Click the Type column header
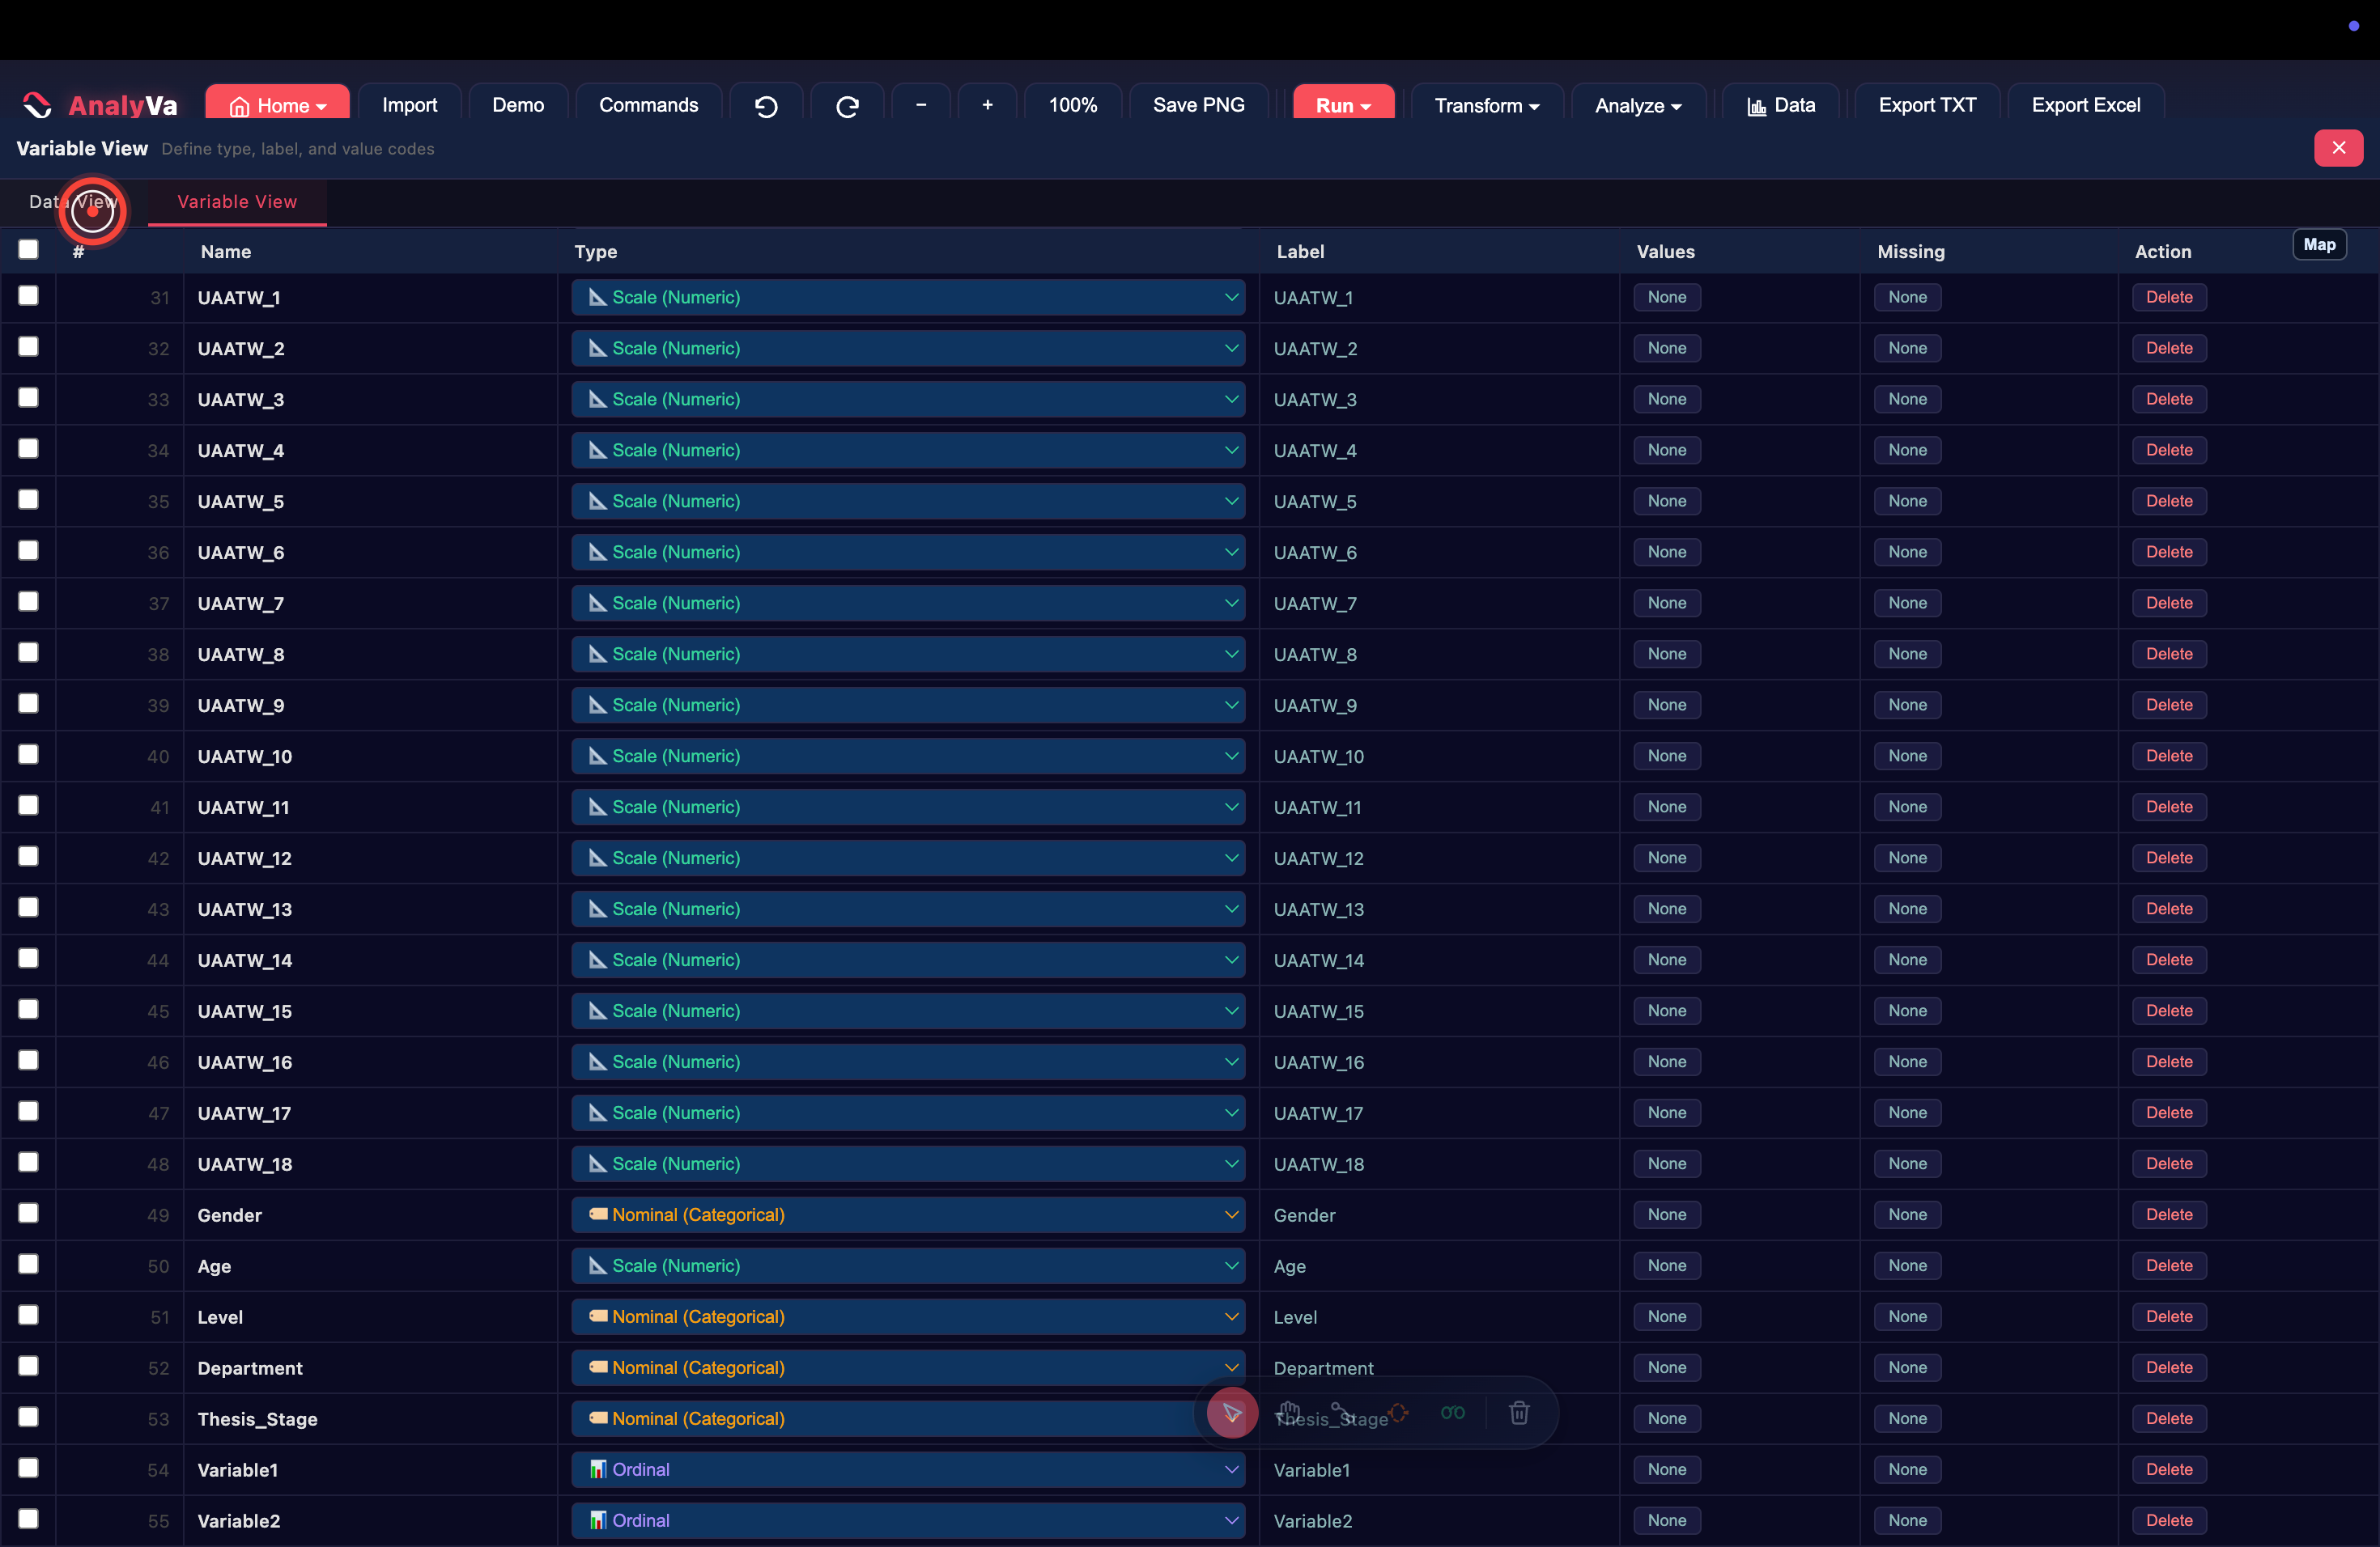The image size is (2380, 1547). click(596, 252)
